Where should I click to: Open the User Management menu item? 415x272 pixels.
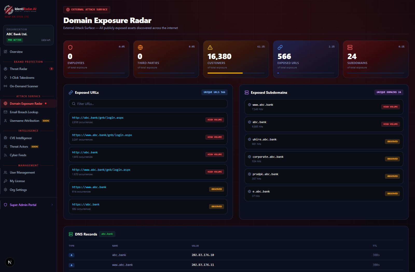pyautogui.click(x=29, y=173)
